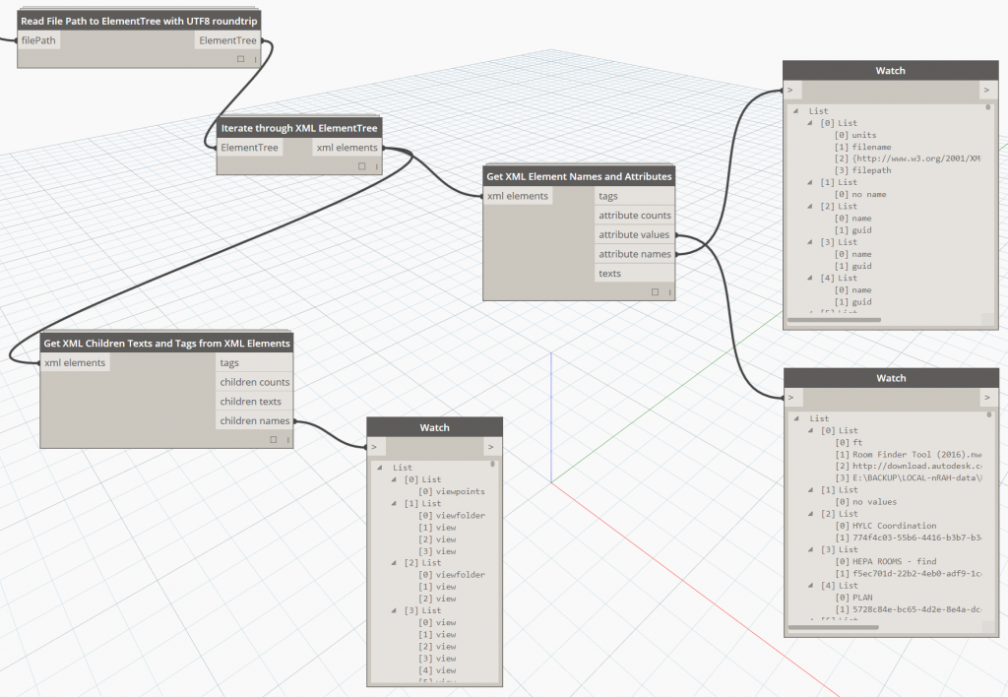Select '[0] no name' entry
Image resolution: width=1008 pixels, height=697 pixels.
point(860,194)
